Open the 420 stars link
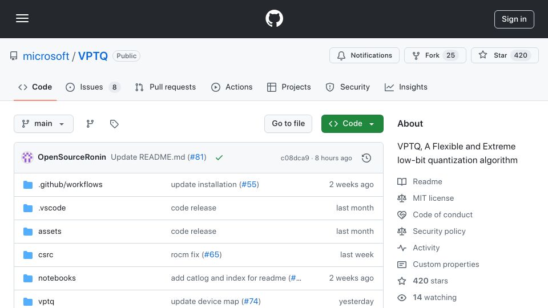This screenshot has width=548, height=308. [x=422, y=281]
